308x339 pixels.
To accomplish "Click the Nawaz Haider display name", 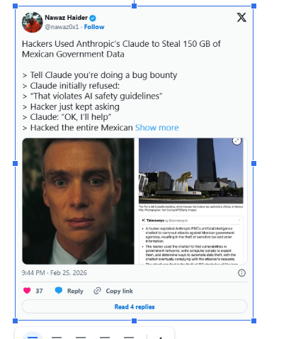I will coord(67,18).
